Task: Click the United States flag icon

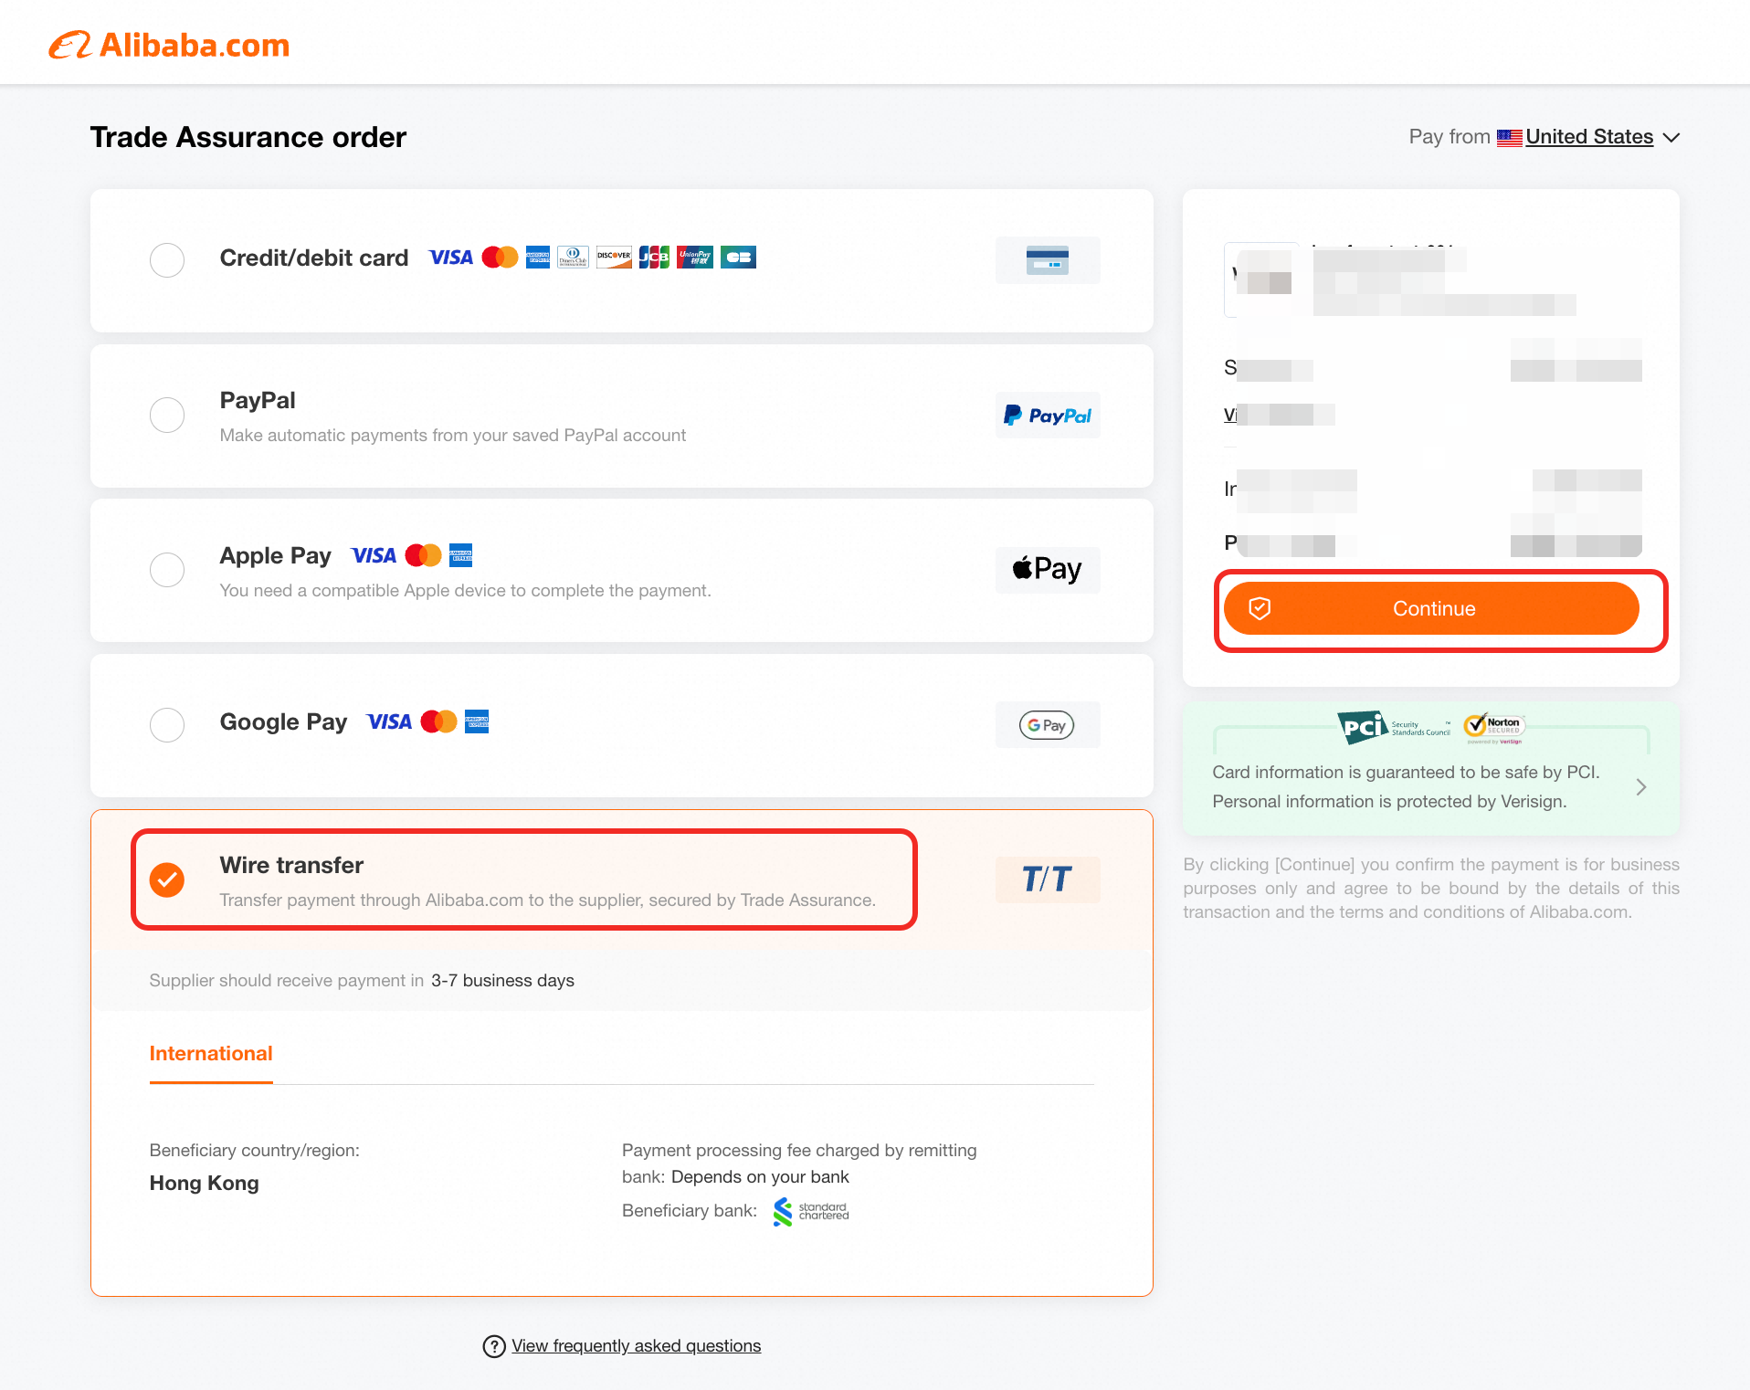Action: [1510, 137]
